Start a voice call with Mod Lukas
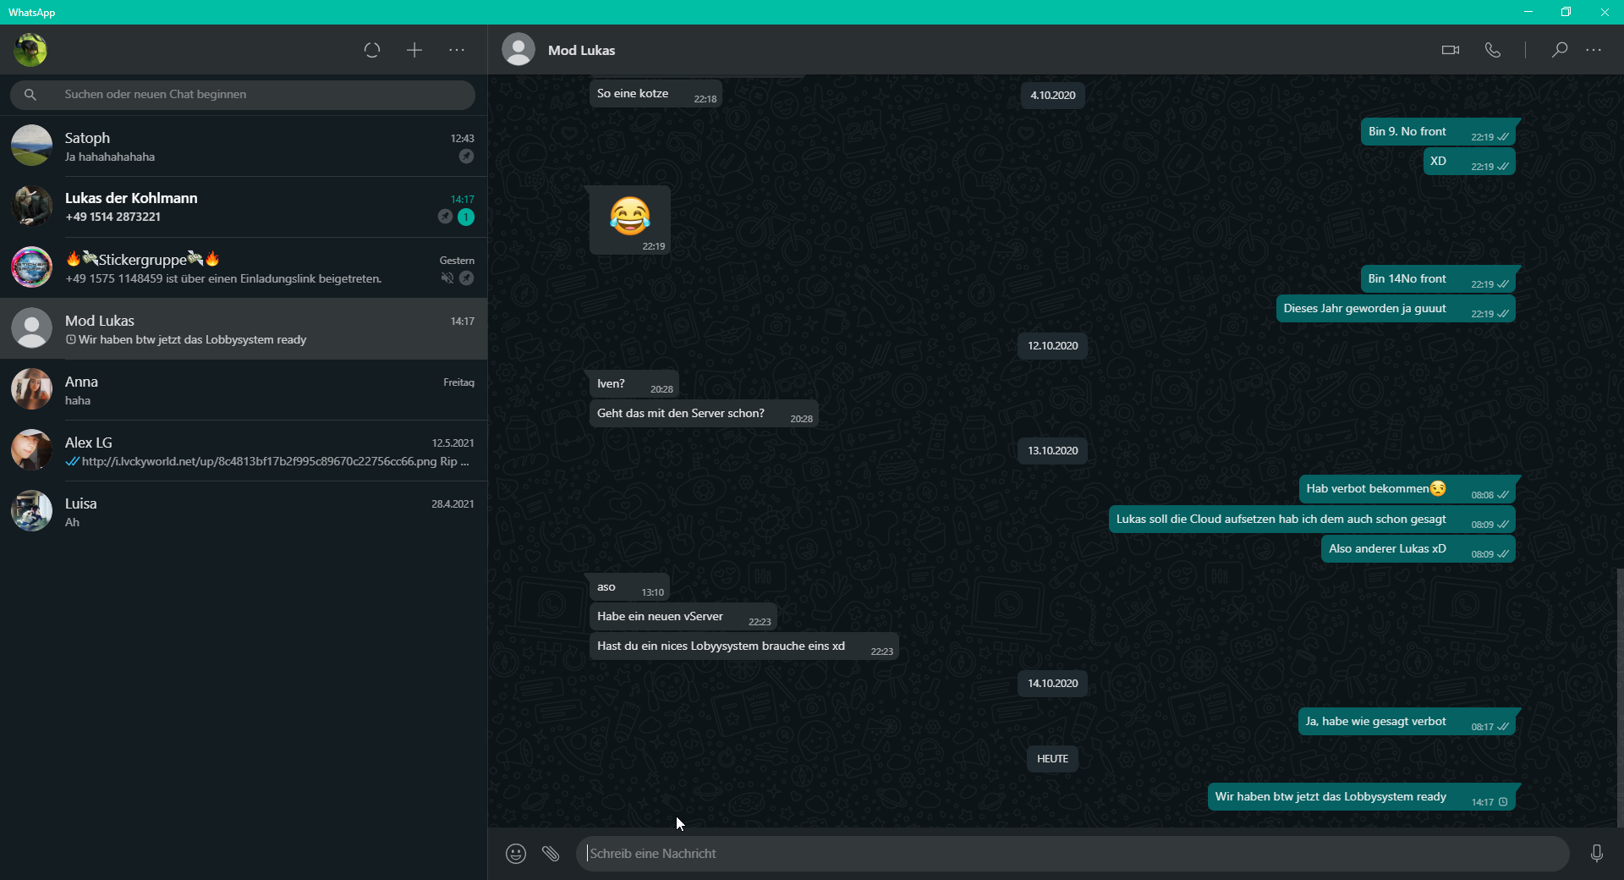Viewport: 1624px width, 880px height. 1493,50
